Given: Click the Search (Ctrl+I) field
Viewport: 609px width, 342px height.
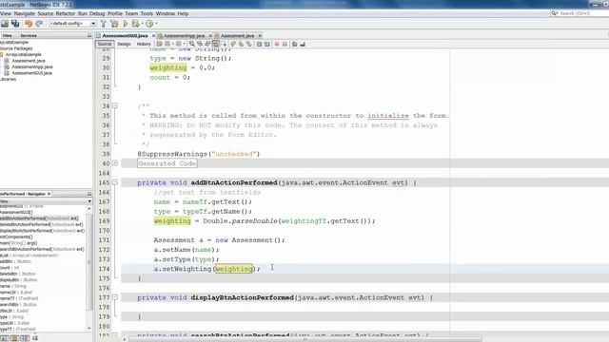Looking at the screenshot, I should point(580,13).
